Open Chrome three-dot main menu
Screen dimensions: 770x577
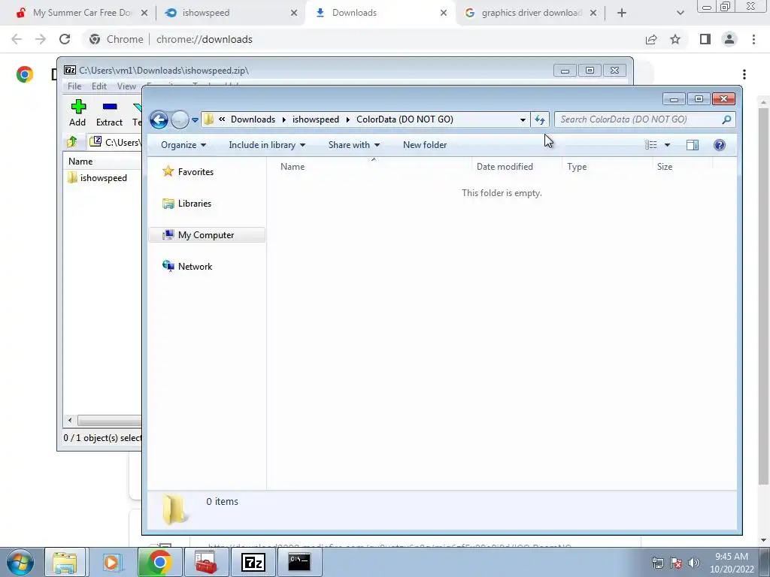point(753,39)
